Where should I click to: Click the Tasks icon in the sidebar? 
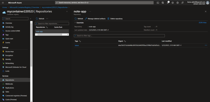click(x=3, y=92)
